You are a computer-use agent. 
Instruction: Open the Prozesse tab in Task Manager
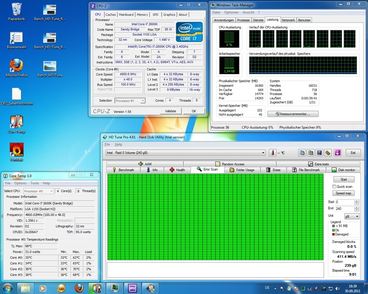click(243, 20)
